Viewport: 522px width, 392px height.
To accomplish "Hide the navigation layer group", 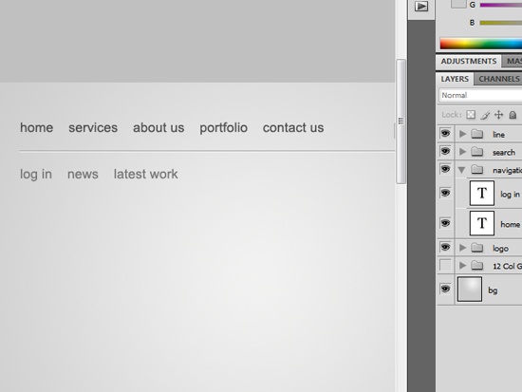I will pos(445,169).
